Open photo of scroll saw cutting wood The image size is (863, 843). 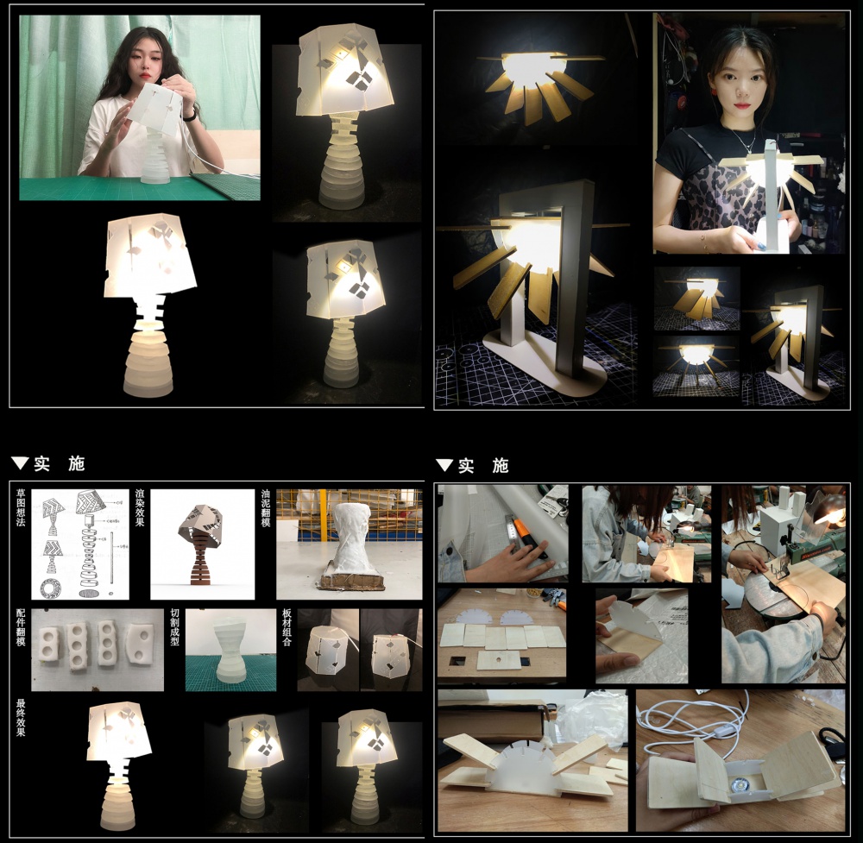coord(783,584)
